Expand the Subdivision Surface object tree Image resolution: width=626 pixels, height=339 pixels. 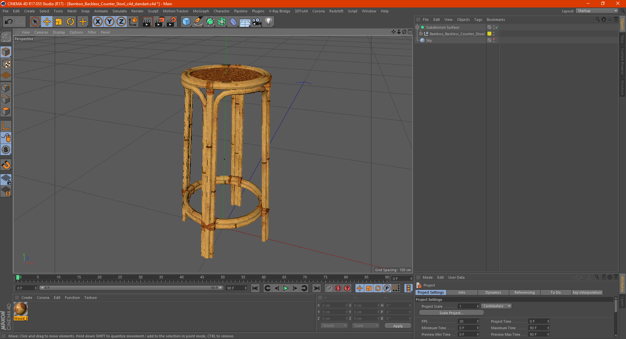pyautogui.click(x=417, y=27)
